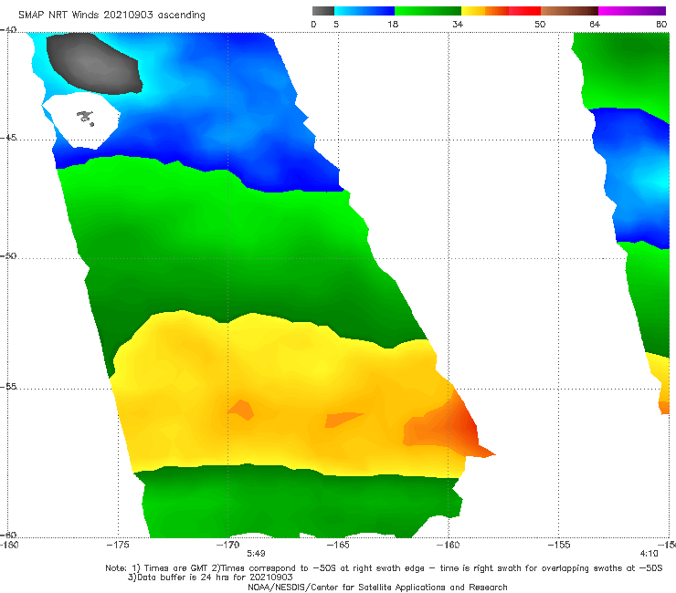Click the note line starting 'Note: 1) Times are GMT'
676x593 pixels.
[384, 568]
